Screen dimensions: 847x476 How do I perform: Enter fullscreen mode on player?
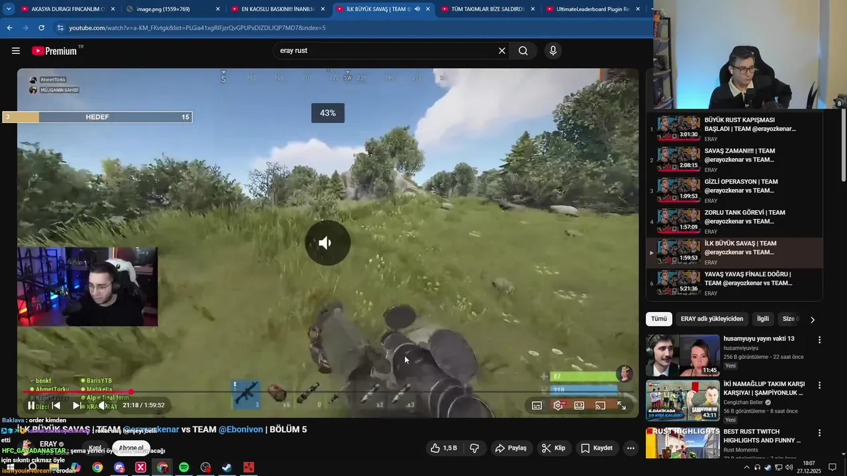click(621, 405)
